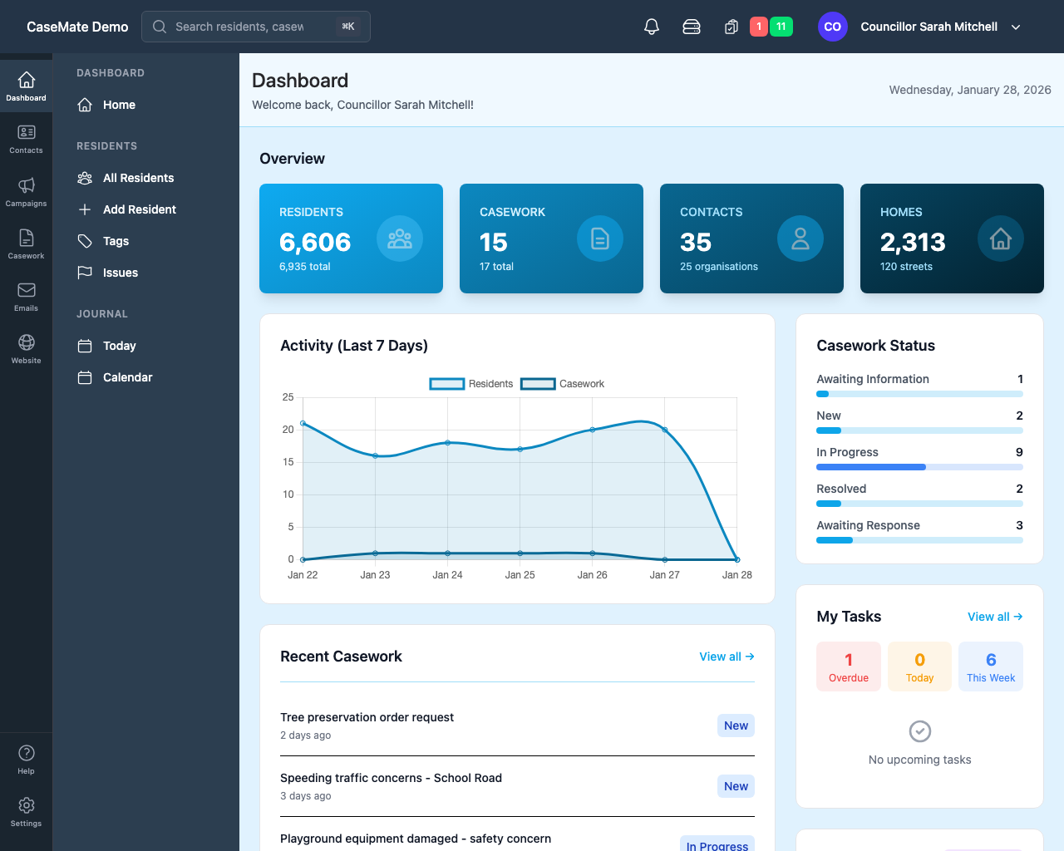Open Calendar under Journal

click(127, 377)
